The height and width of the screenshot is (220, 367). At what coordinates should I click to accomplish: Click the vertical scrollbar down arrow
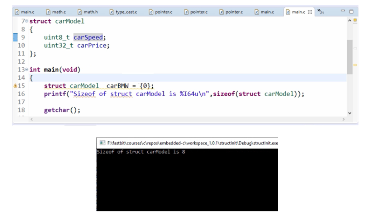click(x=350, y=113)
